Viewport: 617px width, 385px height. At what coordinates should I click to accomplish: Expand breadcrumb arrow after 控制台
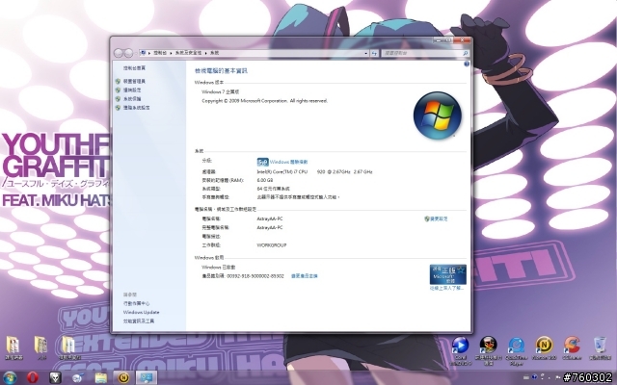tap(172, 53)
